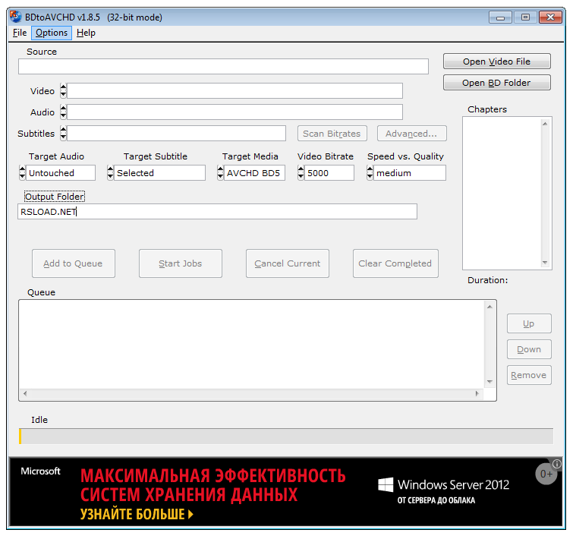Viewport: 576px width, 536px height.
Task: Open the Advanced... settings button
Action: [x=412, y=134]
